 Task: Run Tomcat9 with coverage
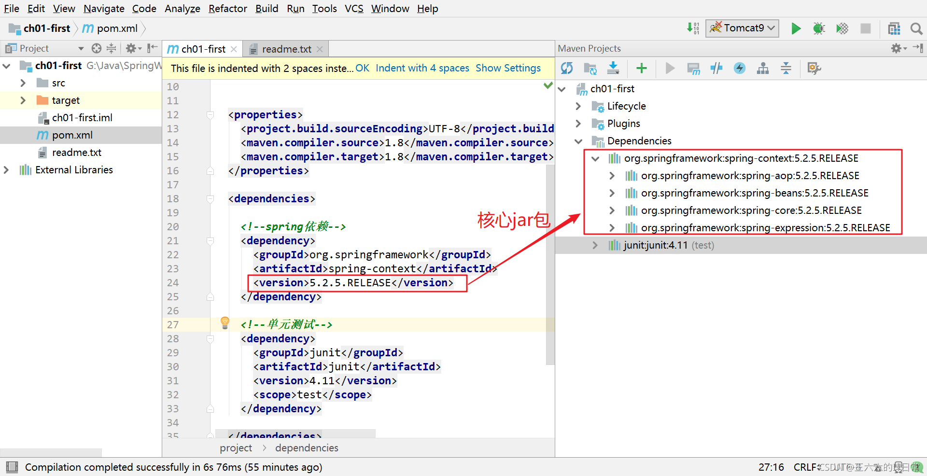point(842,28)
